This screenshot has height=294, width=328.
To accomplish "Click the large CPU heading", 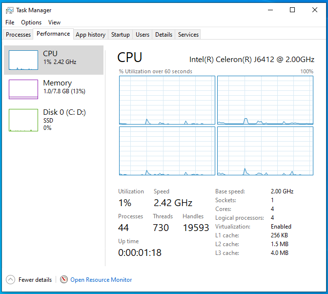I will click(x=130, y=57).
